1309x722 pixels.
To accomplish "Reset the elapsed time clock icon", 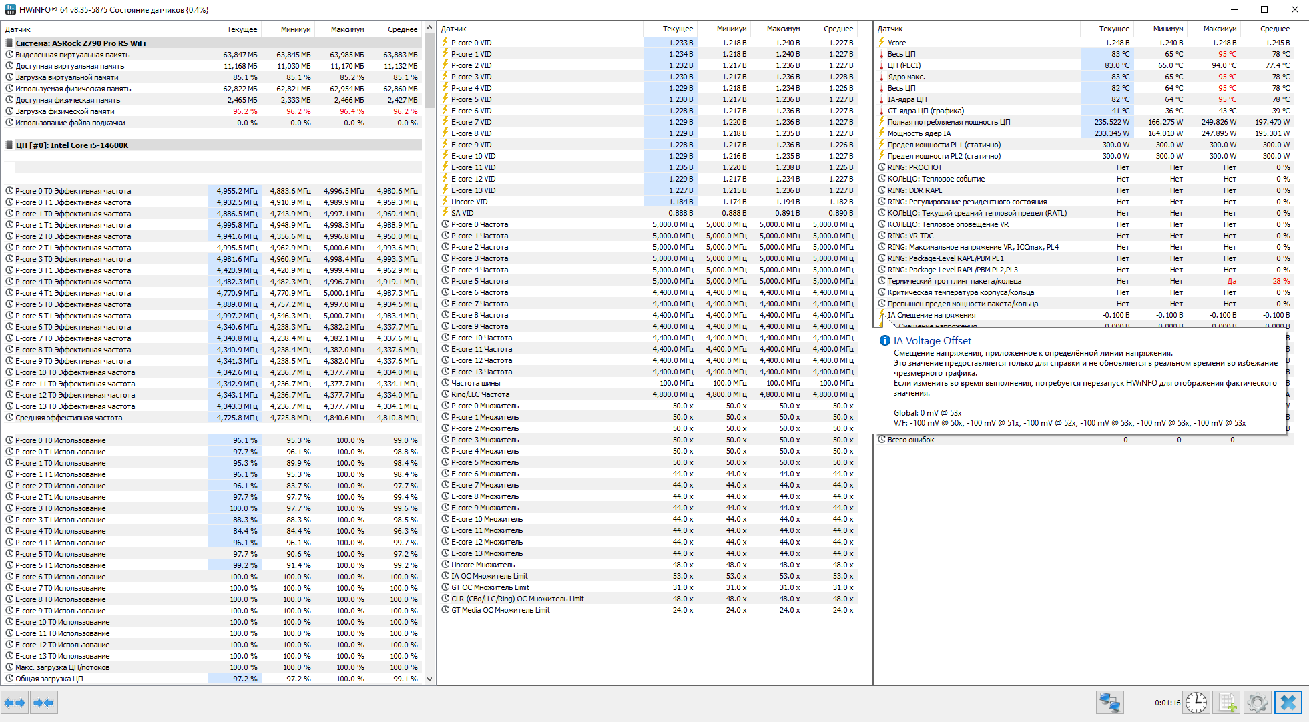I will pos(1196,703).
